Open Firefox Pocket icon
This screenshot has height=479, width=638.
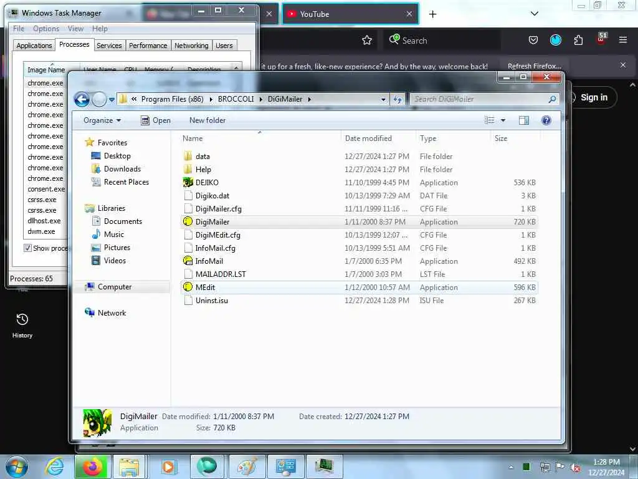[533, 40]
